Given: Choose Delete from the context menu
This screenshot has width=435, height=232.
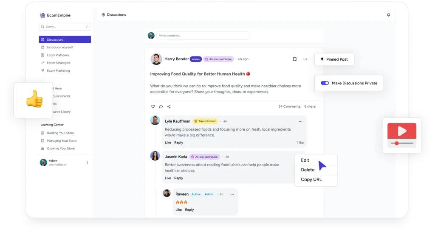Looking at the screenshot, I should (308, 170).
